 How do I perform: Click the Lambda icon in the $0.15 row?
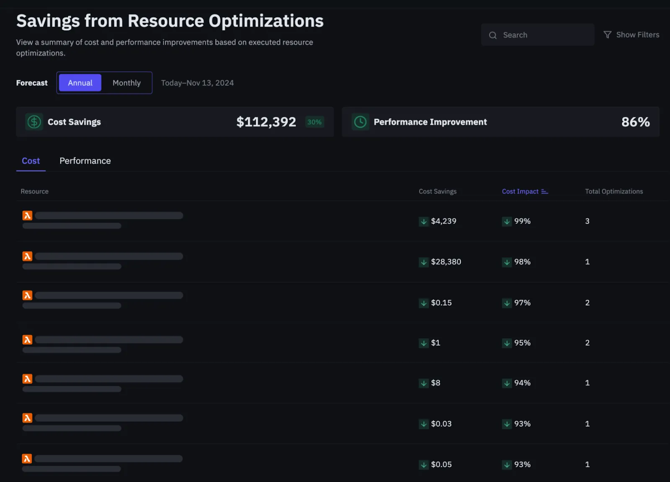click(27, 295)
